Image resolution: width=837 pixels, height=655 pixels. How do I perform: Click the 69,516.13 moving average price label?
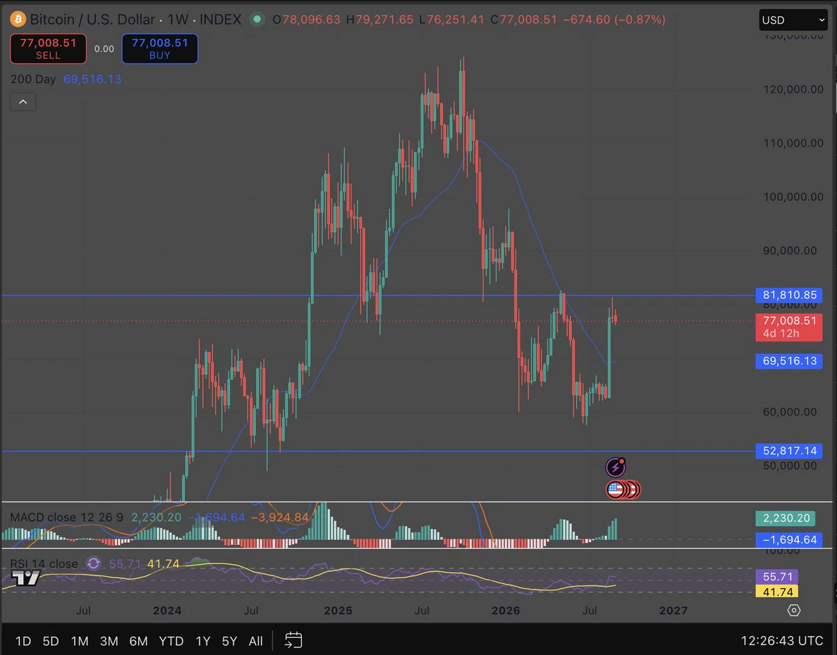point(790,361)
